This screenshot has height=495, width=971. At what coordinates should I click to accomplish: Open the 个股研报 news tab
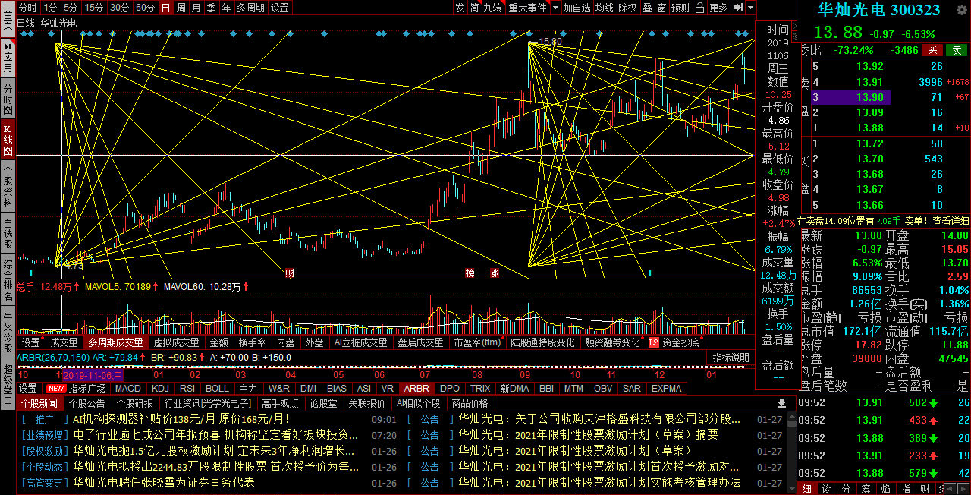coord(135,403)
